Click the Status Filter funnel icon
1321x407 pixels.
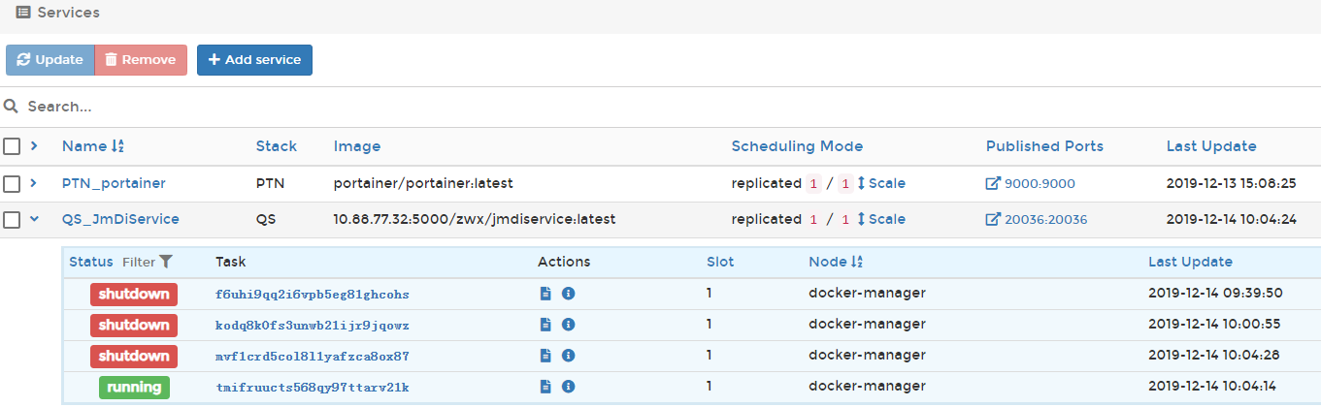pyautogui.click(x=166, y=262)
